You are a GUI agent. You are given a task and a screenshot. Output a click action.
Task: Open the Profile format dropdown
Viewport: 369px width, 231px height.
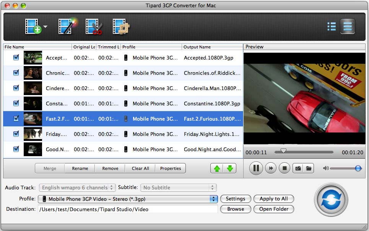click(128, 199)
